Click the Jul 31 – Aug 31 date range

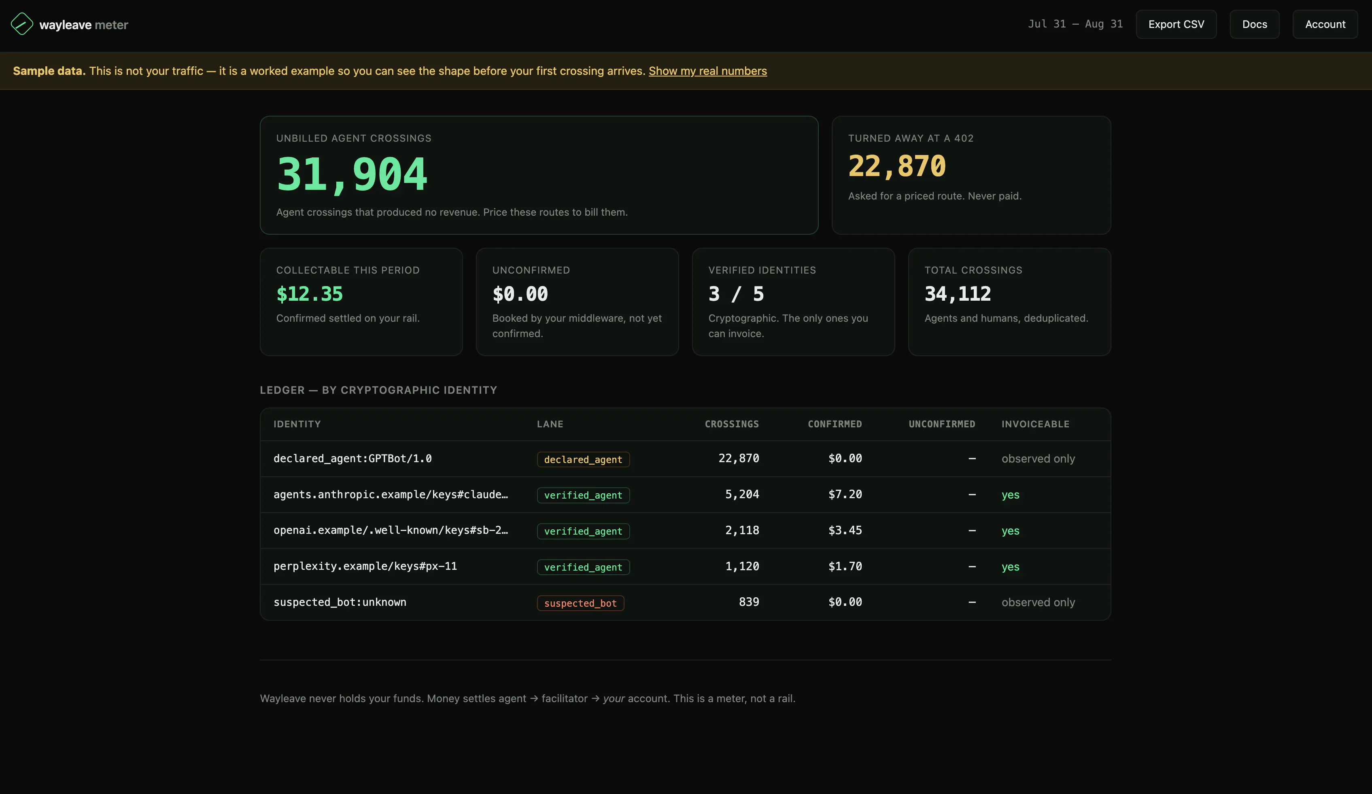(1075, 24)
